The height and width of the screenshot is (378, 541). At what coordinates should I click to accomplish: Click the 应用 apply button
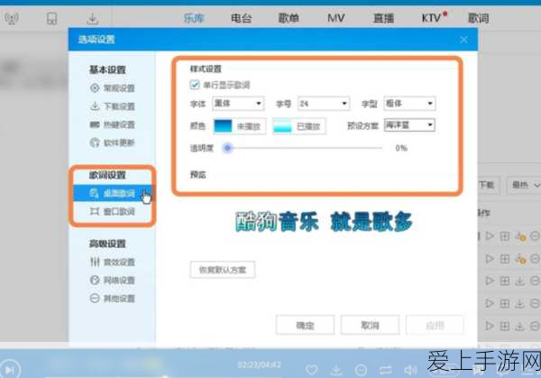coord(435,325)
